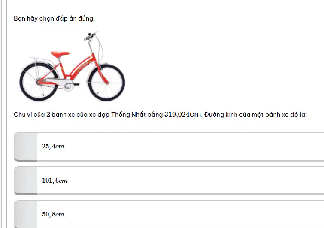Click the rear luggage rack of the bicycle

coord(40,61)
